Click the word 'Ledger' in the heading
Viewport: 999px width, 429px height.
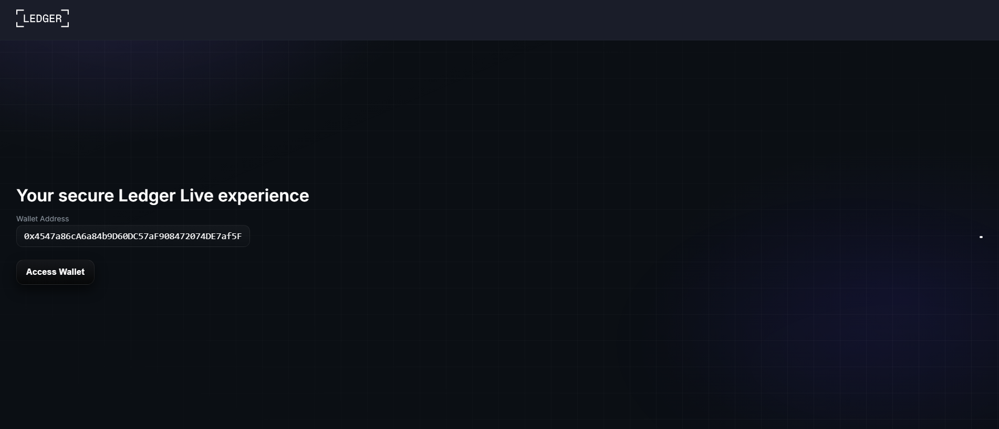tap(147, 196)
